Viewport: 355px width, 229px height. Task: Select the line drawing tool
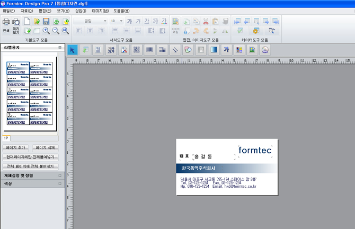click(175, 50)
